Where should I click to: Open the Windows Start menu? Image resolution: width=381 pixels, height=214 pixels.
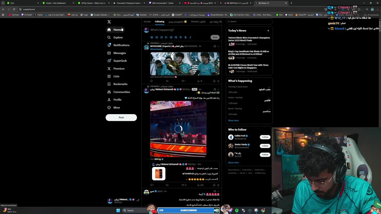coord(118,210)
